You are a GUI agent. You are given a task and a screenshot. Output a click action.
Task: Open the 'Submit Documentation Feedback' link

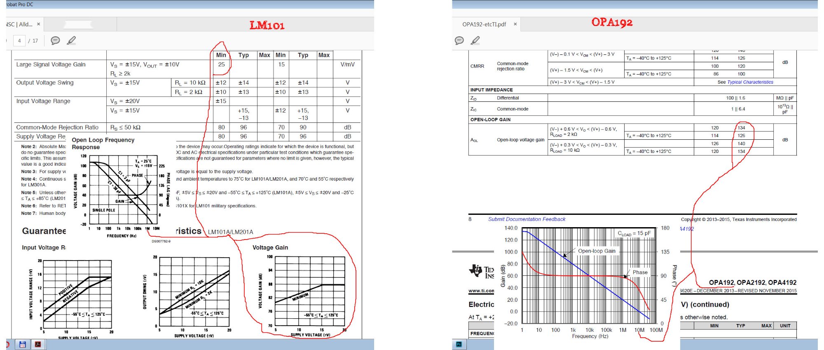(x=527, y=219)
